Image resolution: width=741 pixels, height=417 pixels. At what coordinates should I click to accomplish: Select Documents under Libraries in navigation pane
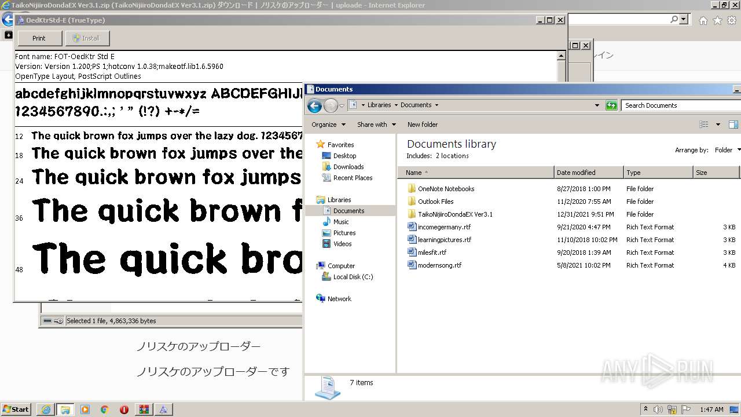click(x=349, y=211)
